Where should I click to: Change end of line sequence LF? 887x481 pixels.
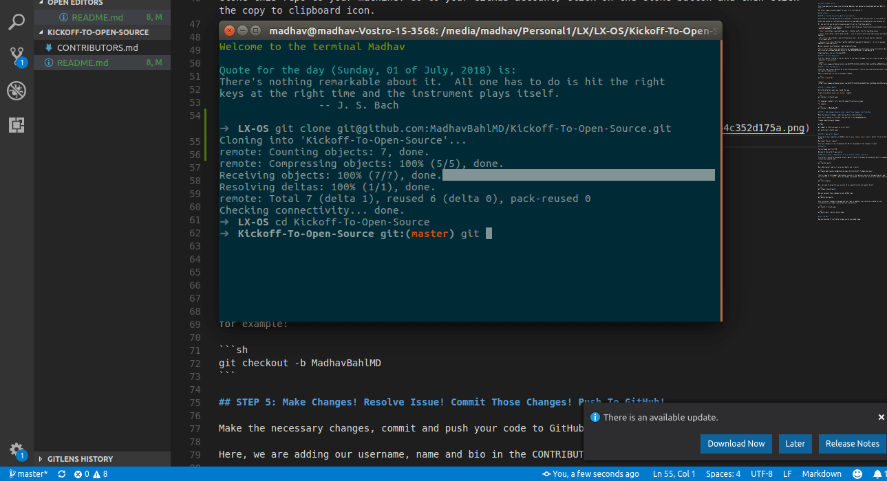(x=787, y=474)
